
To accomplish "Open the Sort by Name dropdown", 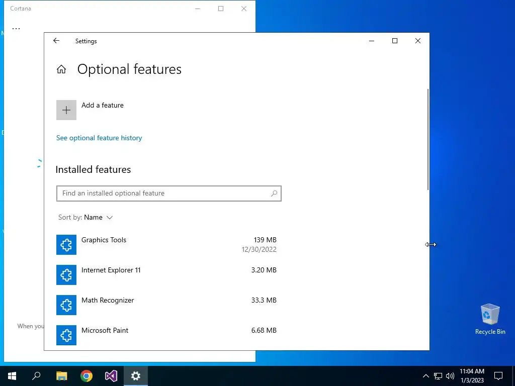I will 85,217.
